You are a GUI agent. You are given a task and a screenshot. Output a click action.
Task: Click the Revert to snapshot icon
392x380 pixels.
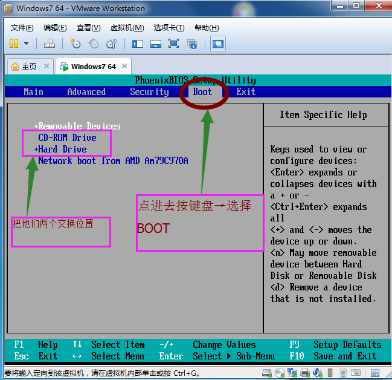[x=94, y=44]
